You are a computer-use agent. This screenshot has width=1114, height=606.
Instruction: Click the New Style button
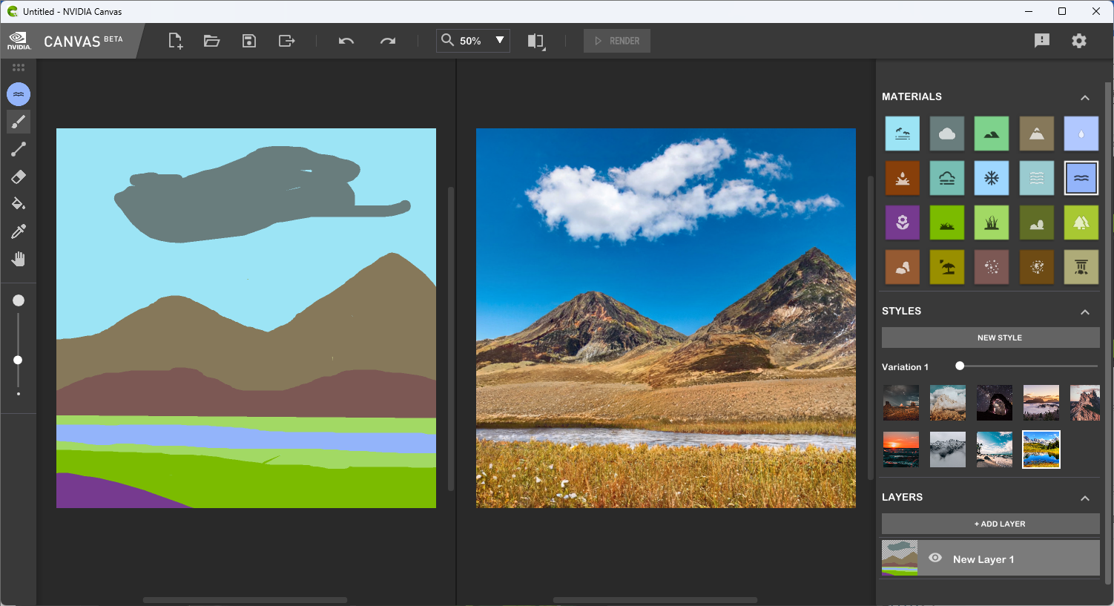[990, 337]
